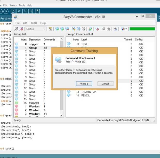Open EasyVR Commander Help menu
This screenshot has height=158, width=160.
(43, 23)
